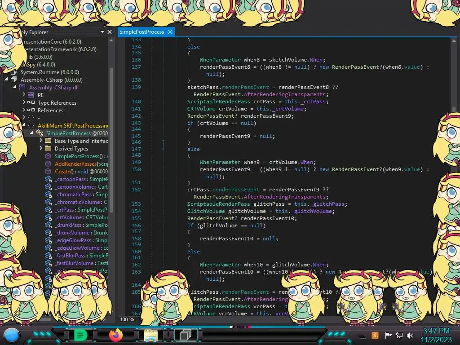Click the _crtPass private field icon
Screen dimensions: 460x345
(x=49, y=209)
